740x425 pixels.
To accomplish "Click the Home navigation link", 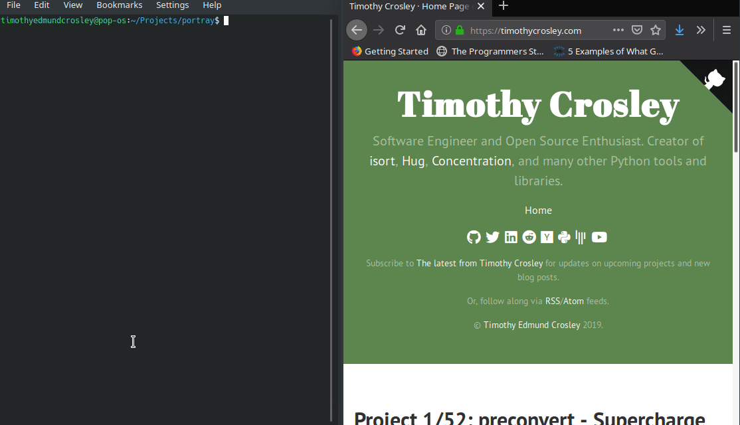I will click(538, 210).
